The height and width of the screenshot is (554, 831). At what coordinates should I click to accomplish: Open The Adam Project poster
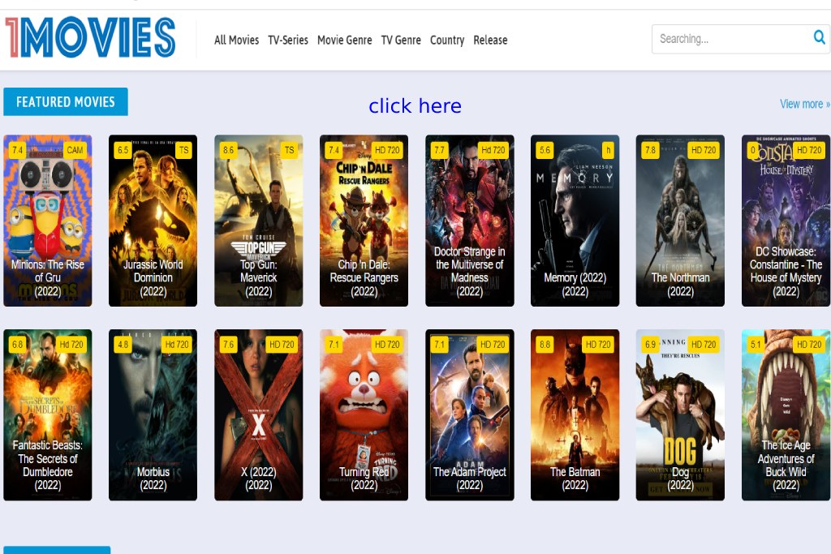click(470, 415)
